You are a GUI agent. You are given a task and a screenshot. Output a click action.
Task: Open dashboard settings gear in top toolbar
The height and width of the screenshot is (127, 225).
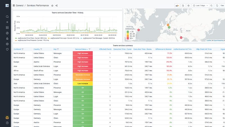point(188,6)
